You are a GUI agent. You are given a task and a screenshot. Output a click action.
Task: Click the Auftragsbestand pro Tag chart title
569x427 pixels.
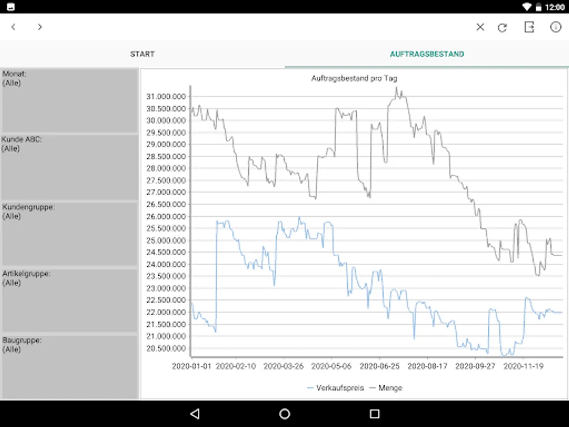click(x=355, y=78)
